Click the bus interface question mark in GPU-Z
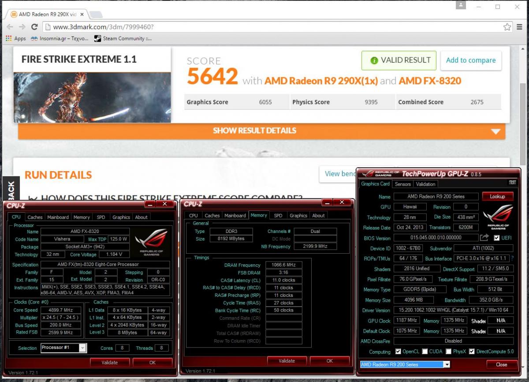The image size is (529, 382). (x=512, y=258)
